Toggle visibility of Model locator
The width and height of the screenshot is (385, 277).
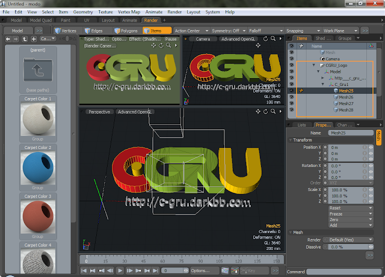[291, 72]
